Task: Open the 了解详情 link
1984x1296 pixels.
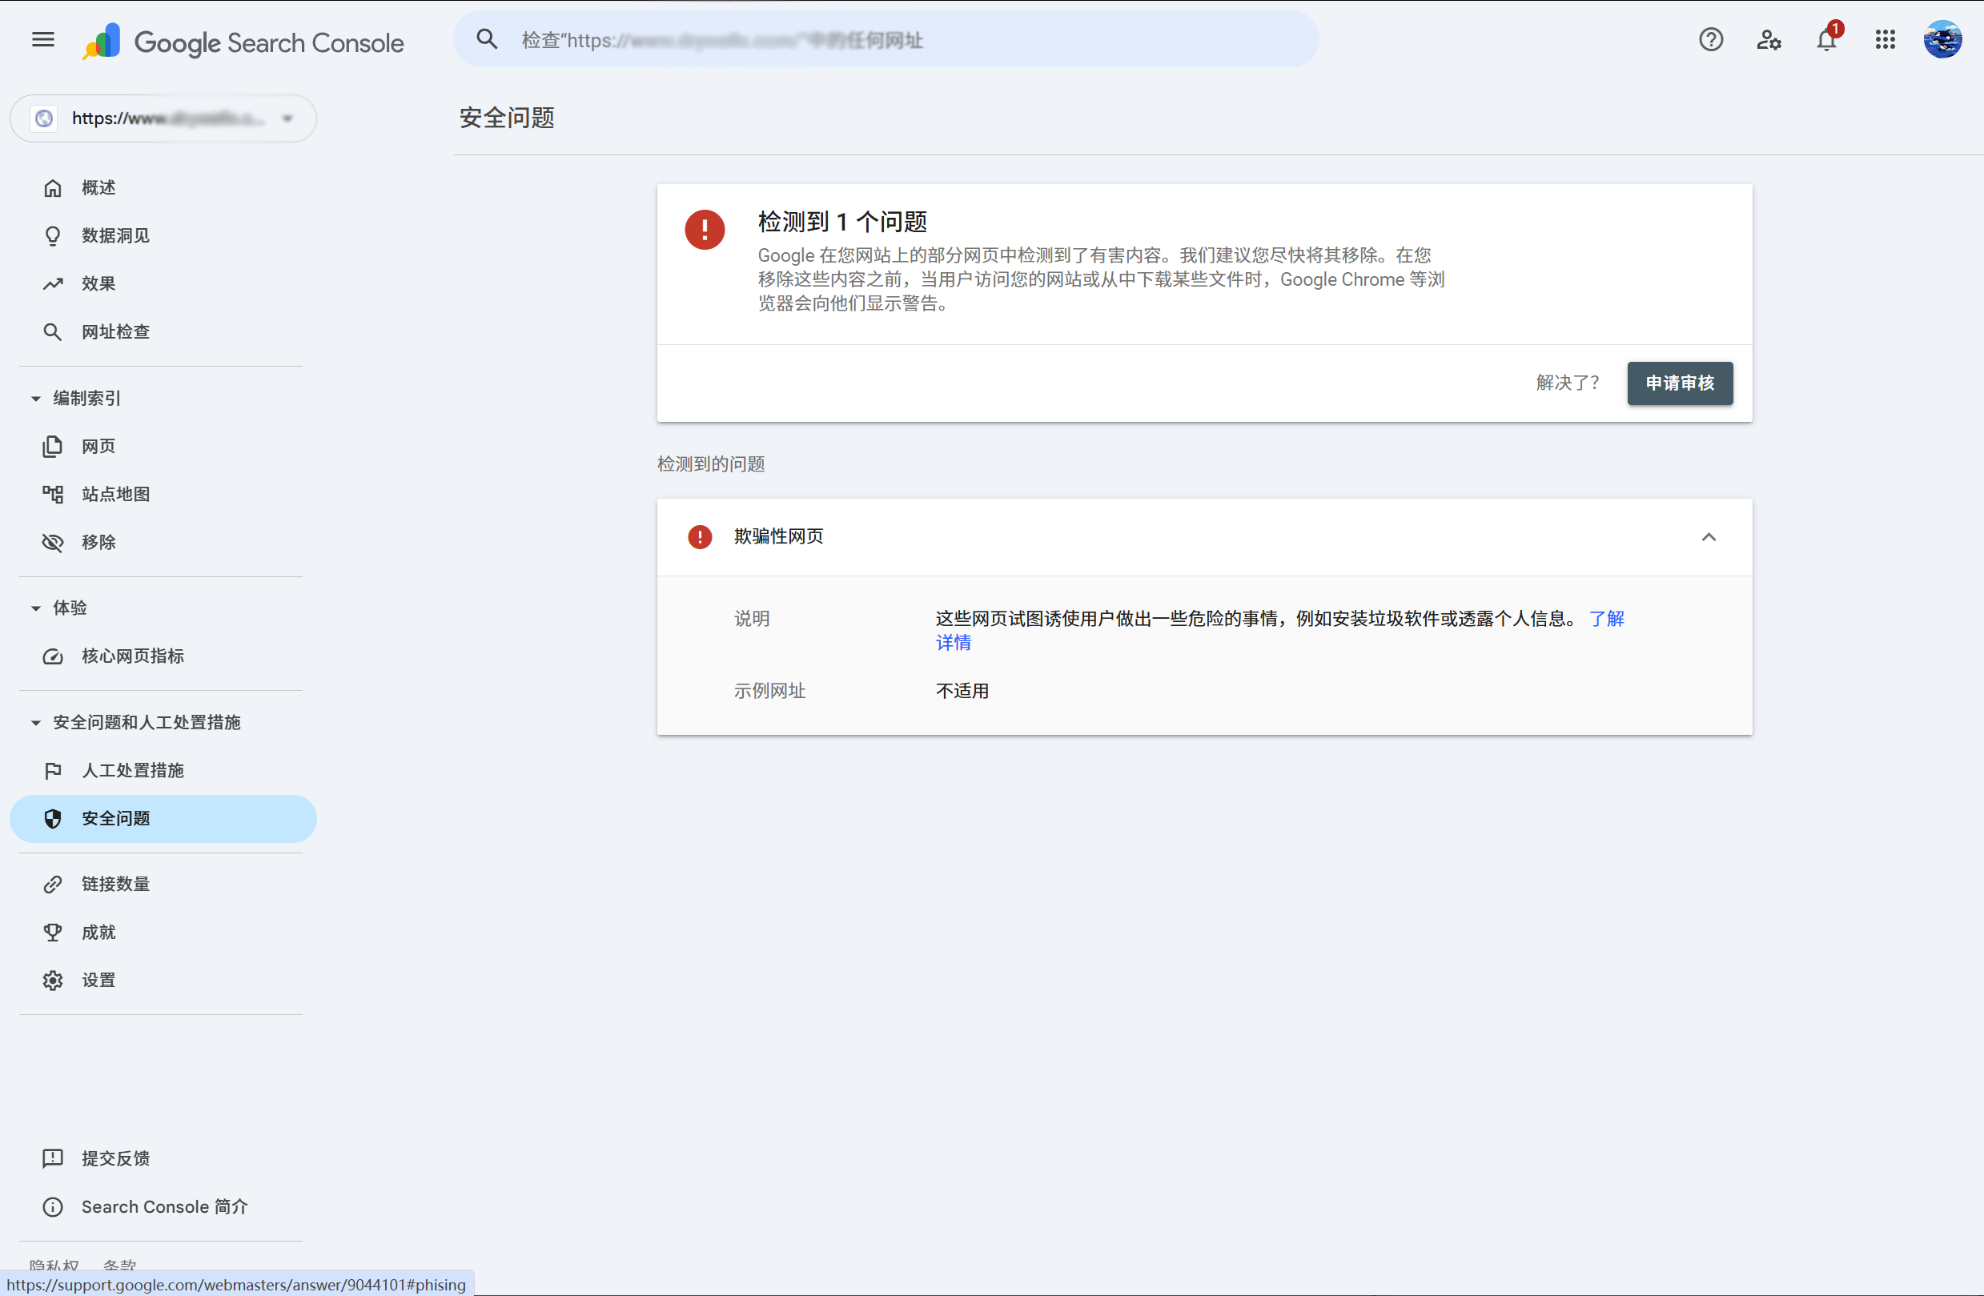Action: (1606, 619)
